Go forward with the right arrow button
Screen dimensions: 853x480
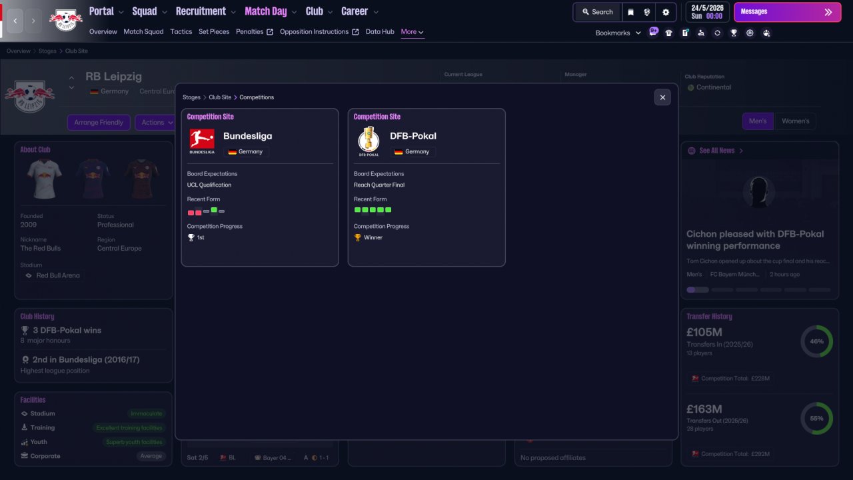33,21
